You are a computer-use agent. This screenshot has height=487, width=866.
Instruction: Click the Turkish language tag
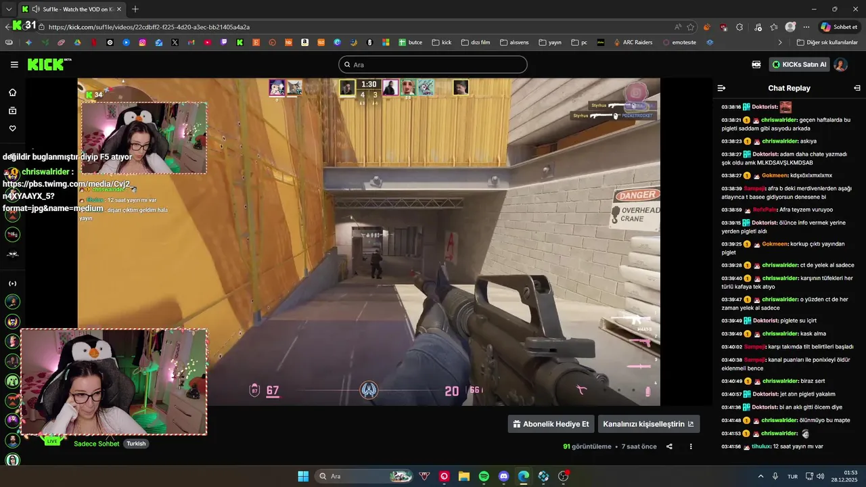tap(136, 444)
